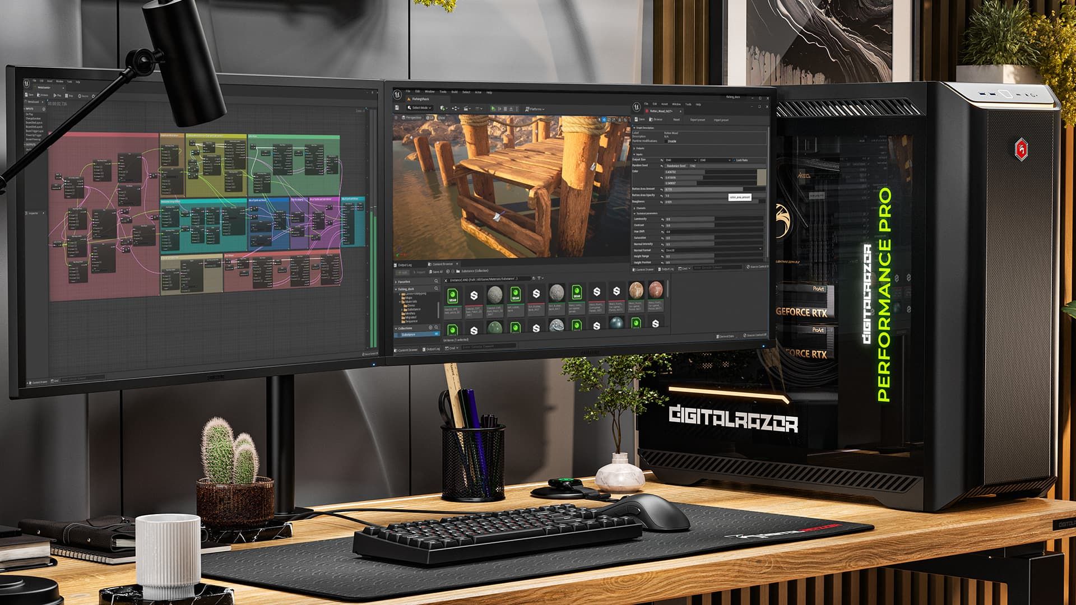Viewport: 1076px width, 605px height.
Task: Open the filter options dropdown icon
Action: [540, 278]
